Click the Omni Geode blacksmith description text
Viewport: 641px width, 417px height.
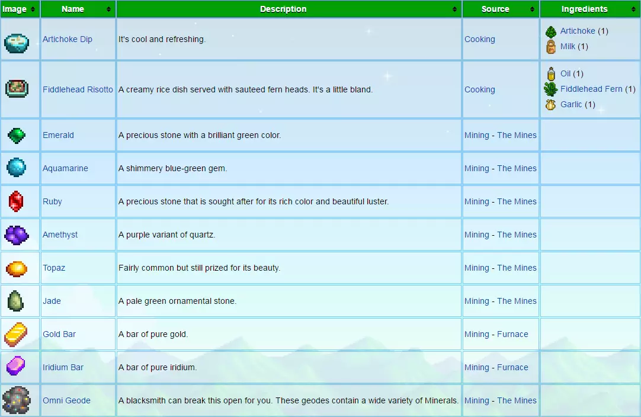point(289,400)
